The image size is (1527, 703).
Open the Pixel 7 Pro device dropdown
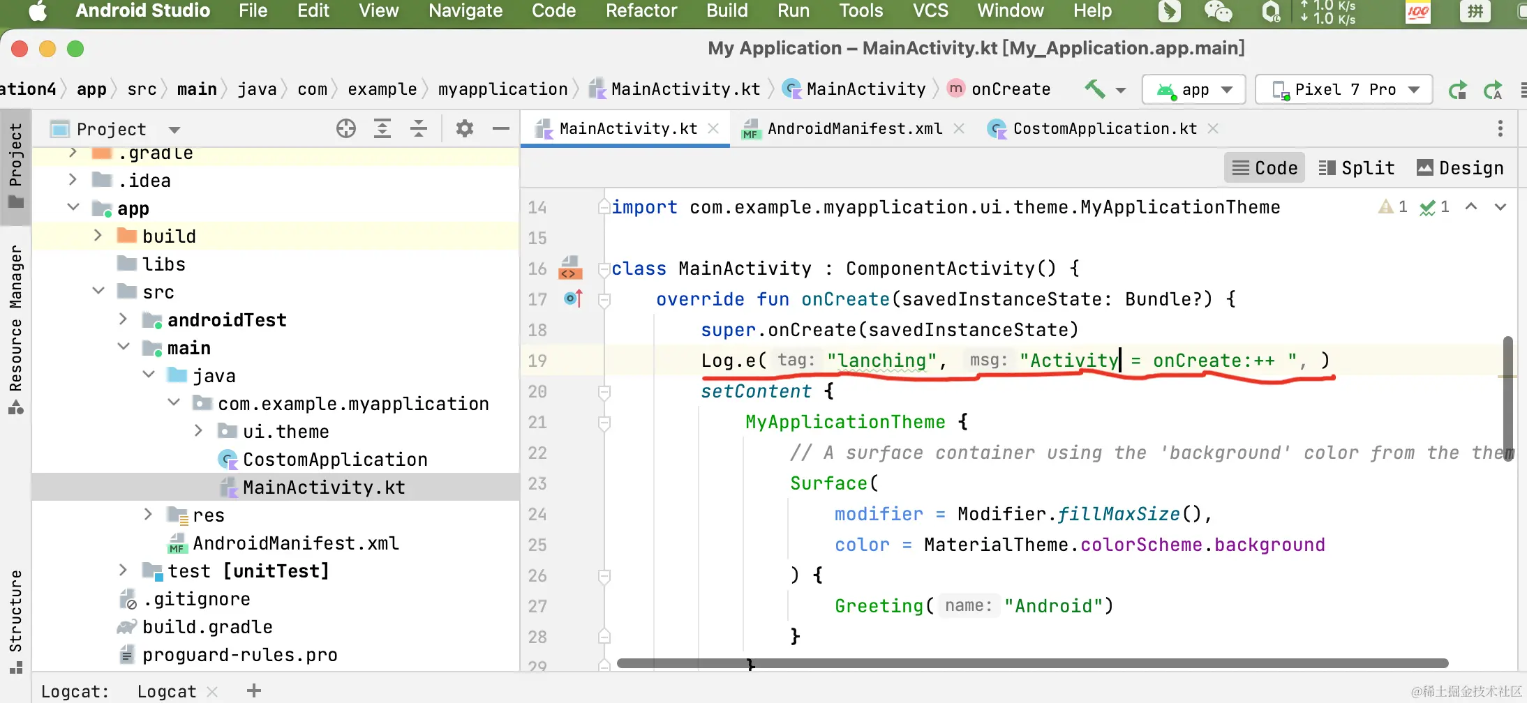coord(1343,89)
